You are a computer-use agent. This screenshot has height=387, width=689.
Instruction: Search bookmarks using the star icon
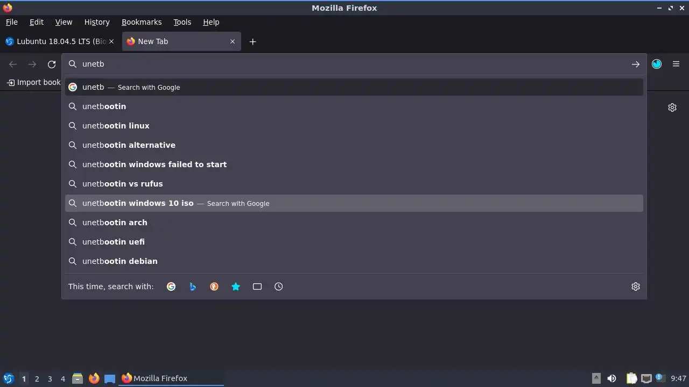[x=236, y=286]
